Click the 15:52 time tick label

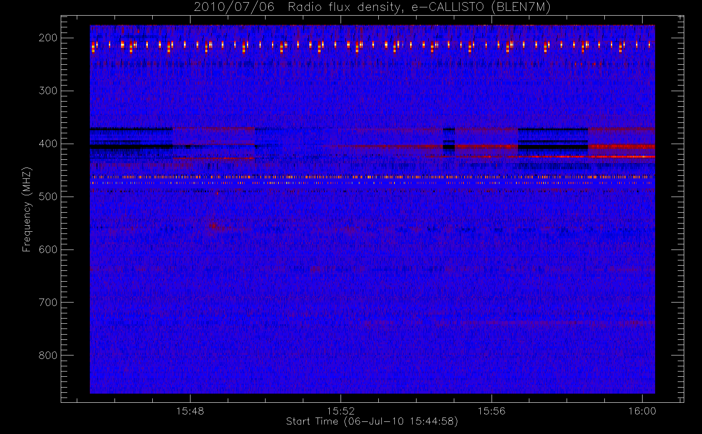point(341,411)
